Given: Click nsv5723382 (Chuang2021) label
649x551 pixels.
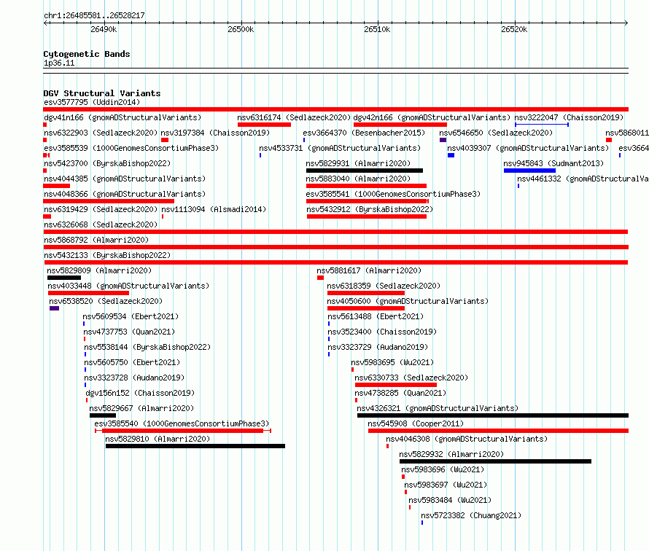Looking at the screenshot, I should [x=471, y=515].
